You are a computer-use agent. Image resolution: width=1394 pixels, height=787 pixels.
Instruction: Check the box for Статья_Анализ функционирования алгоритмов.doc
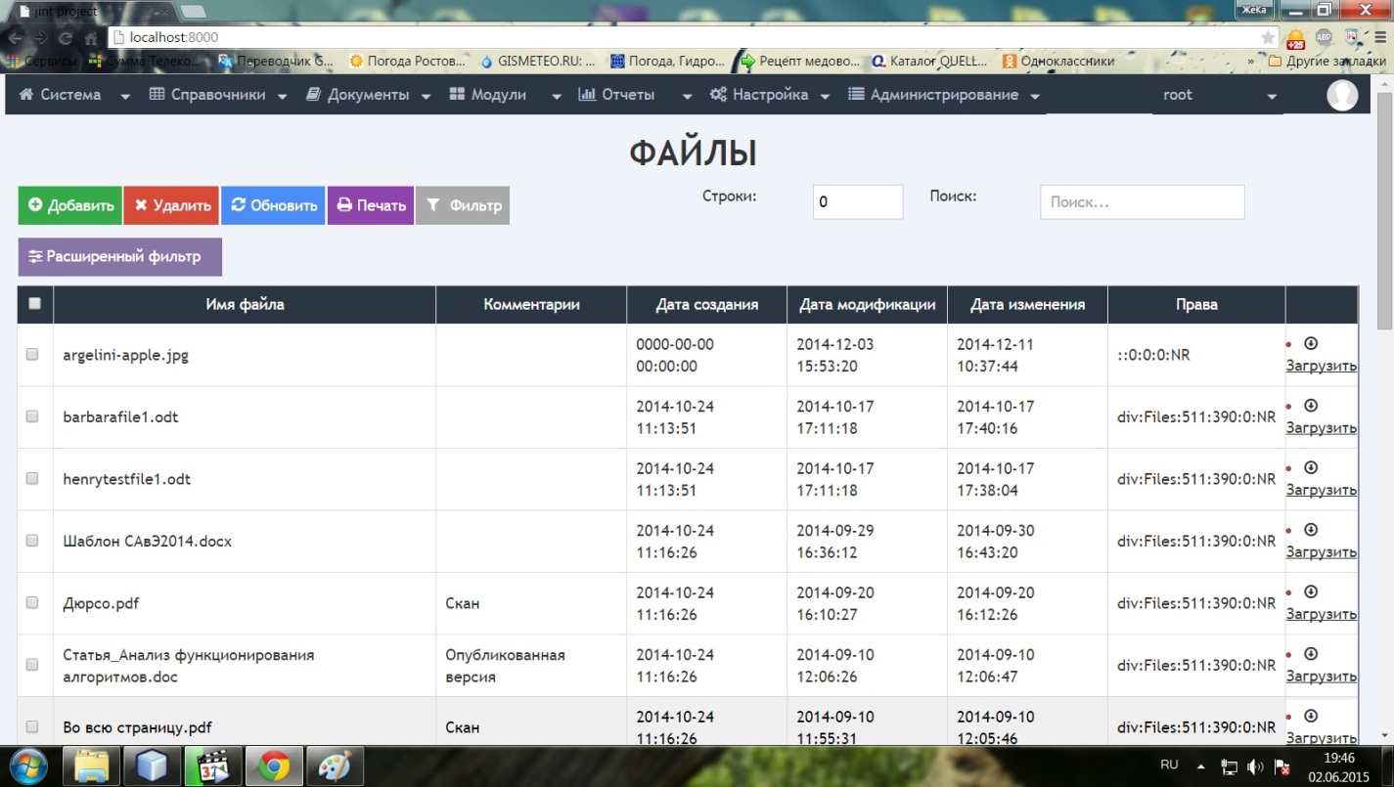pyautogui.click(x=32, y=665)
